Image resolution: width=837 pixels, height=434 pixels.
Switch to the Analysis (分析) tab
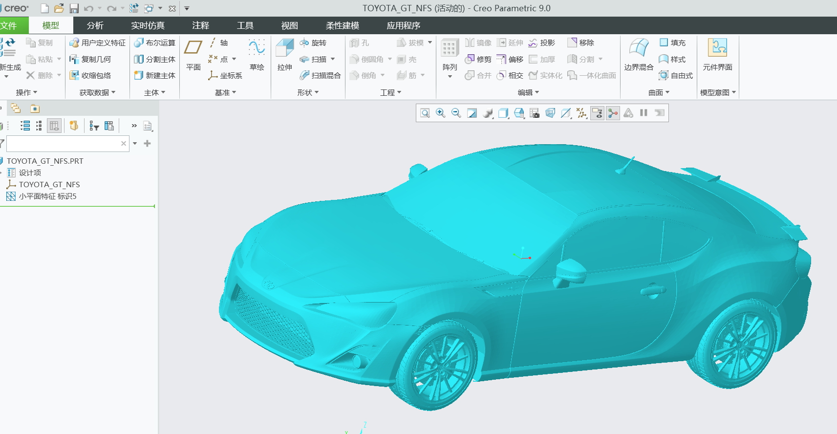point(95,25)
